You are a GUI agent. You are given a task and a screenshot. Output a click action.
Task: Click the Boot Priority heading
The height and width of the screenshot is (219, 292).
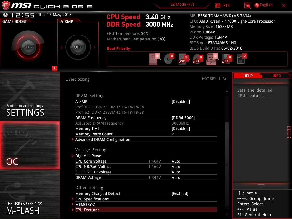click(118, 48)
